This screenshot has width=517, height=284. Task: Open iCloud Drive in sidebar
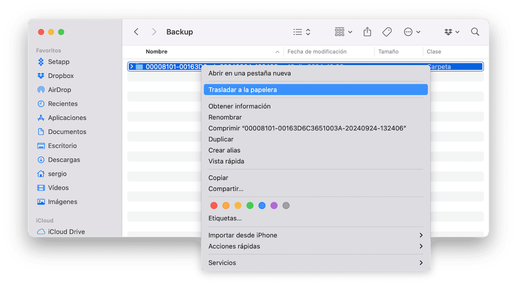click(66, 232)
